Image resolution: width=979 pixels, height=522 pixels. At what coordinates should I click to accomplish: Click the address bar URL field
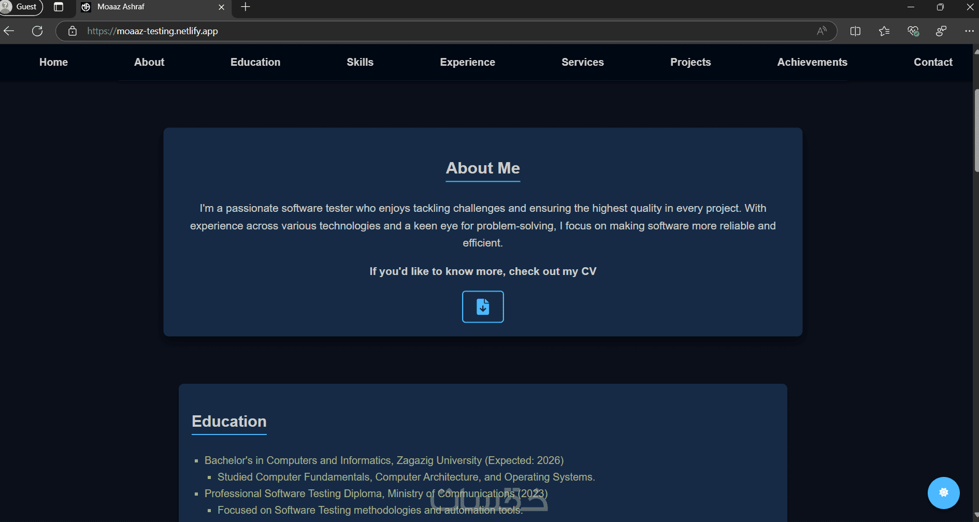tap(445, 31)
